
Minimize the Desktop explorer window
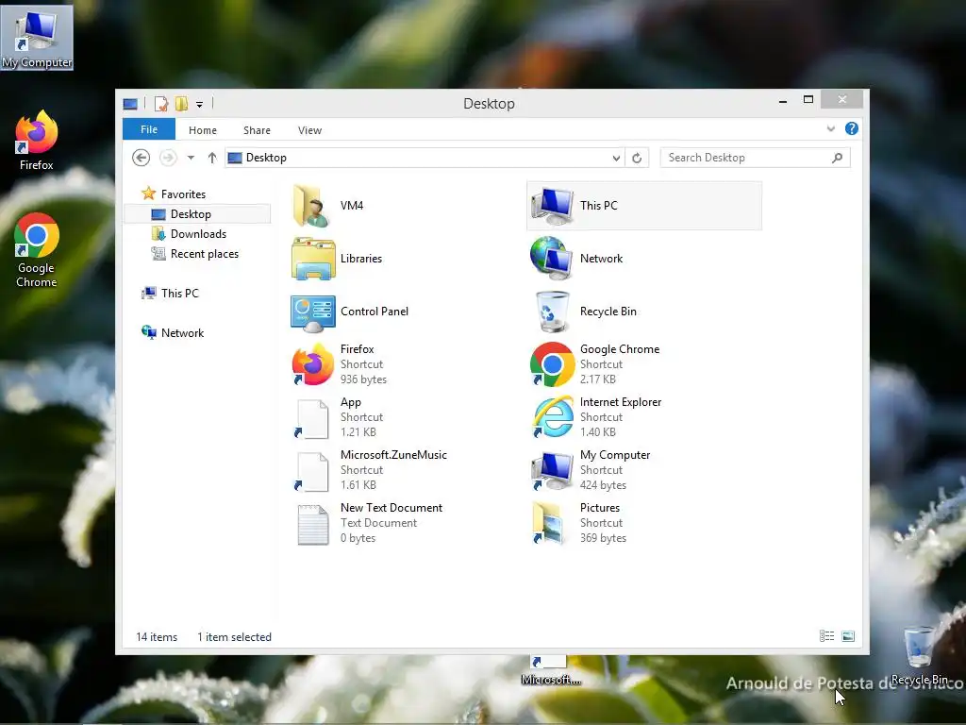click(x=783, y=100)
